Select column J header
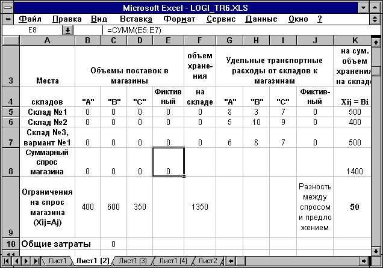The height and width of the screenshot is (268, 383). 315,40
